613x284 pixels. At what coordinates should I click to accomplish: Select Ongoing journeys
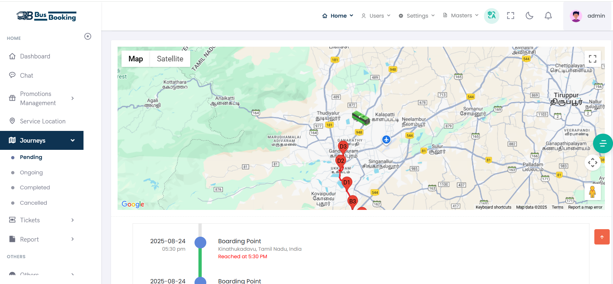click(x=31, y=172)
